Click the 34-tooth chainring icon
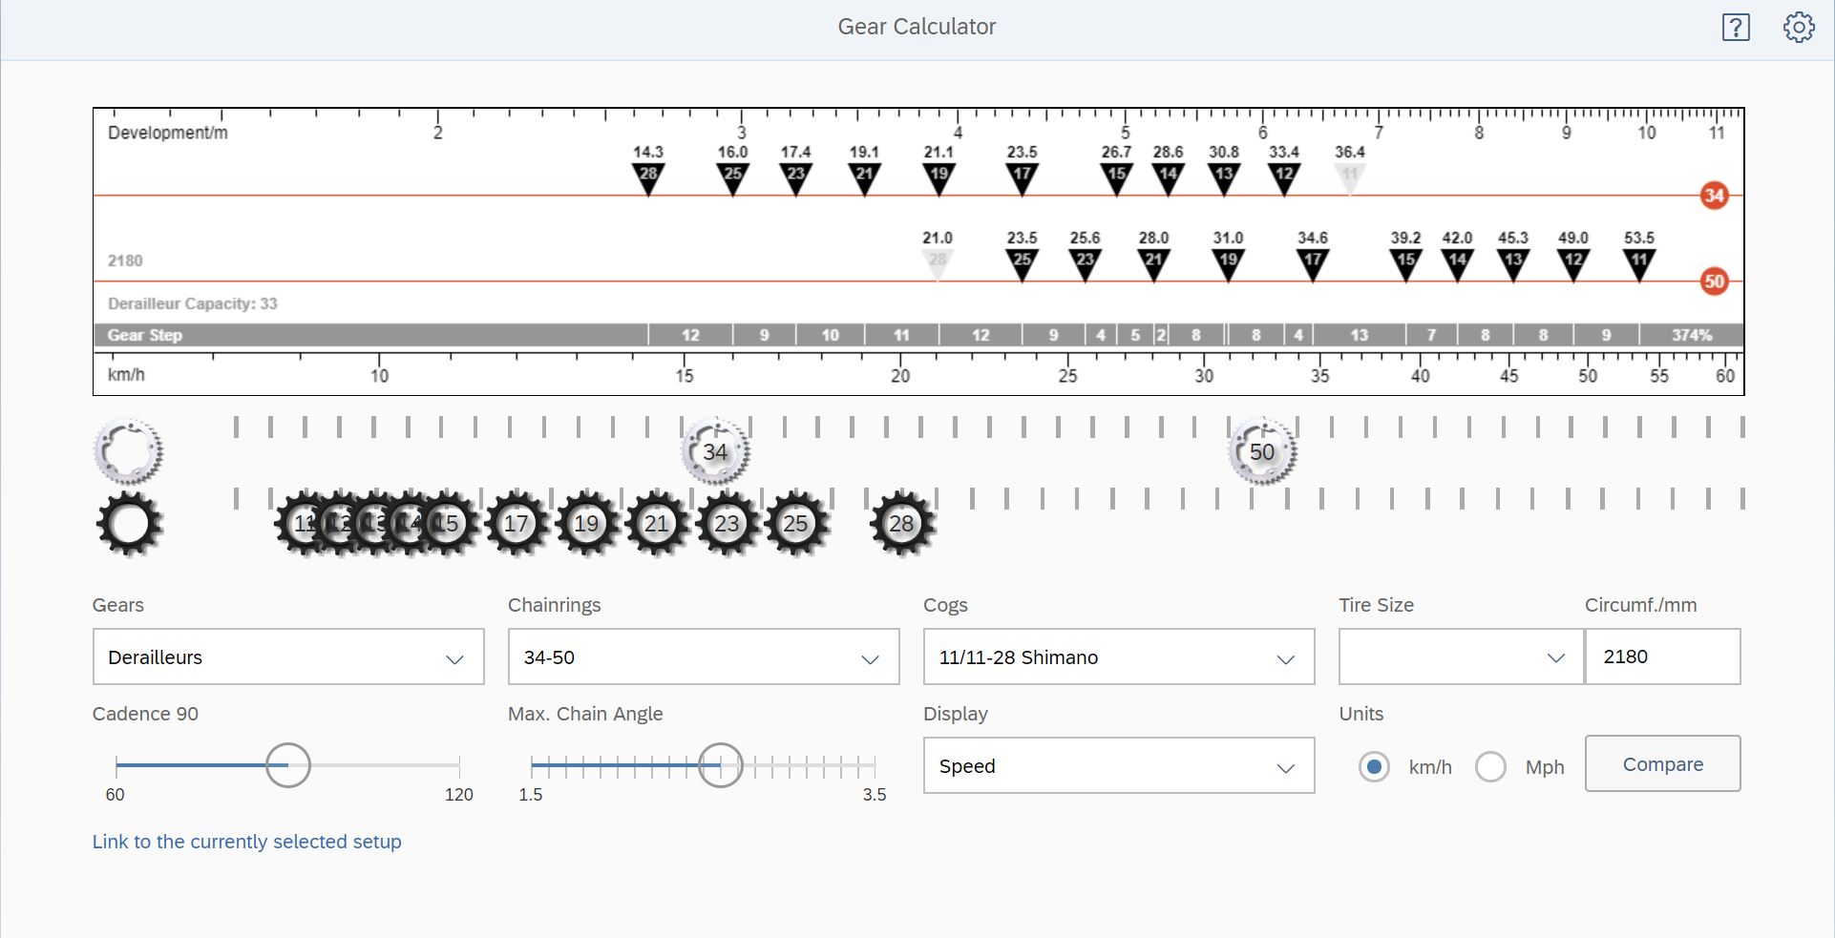 (715, 452)
